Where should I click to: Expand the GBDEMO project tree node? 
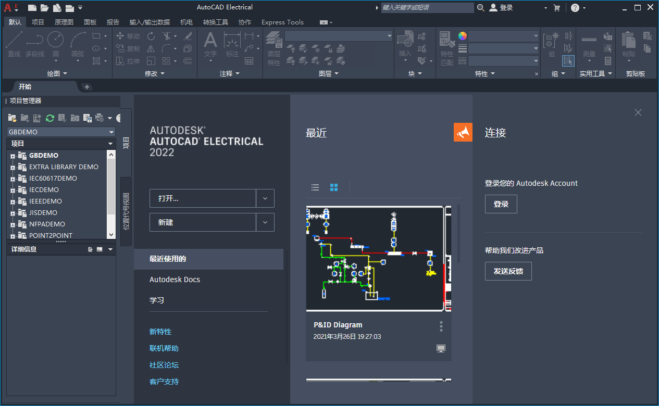(x=13, y=156)
